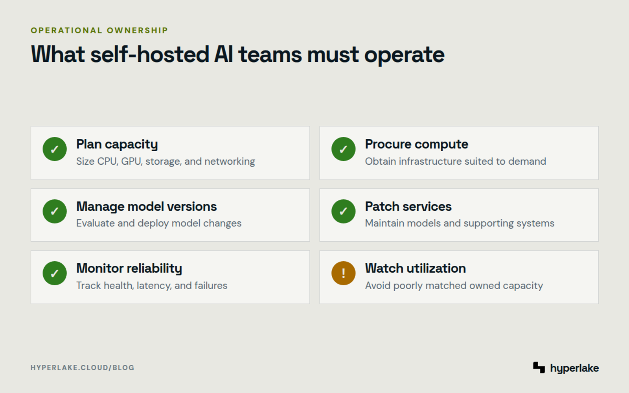Click the main title 'What self-hosted AI teams must operate'
This screenshot has width=629, height=393.
click(237, 54)
